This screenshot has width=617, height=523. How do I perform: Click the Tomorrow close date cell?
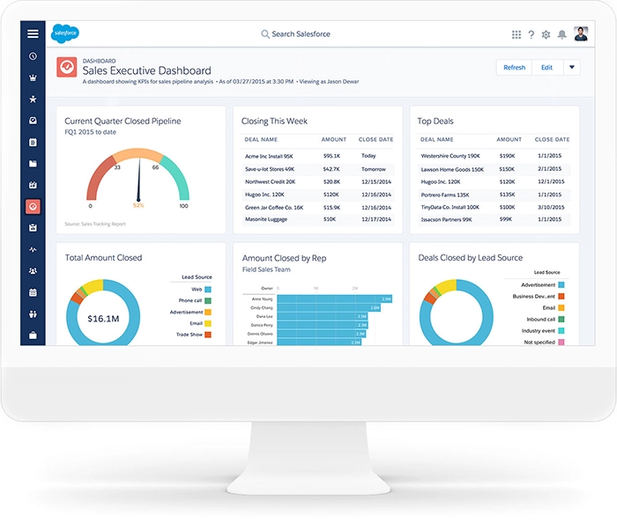[374, 169]
